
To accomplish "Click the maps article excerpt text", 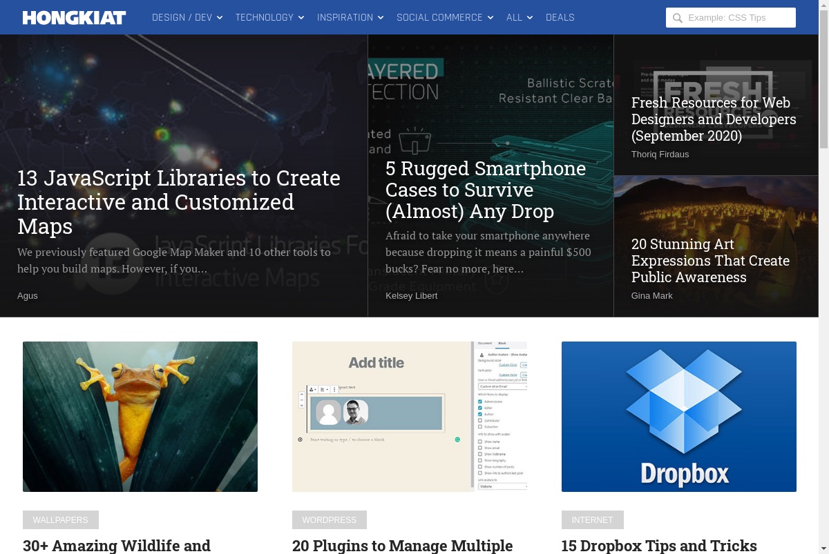I will [x=174, y=261].
